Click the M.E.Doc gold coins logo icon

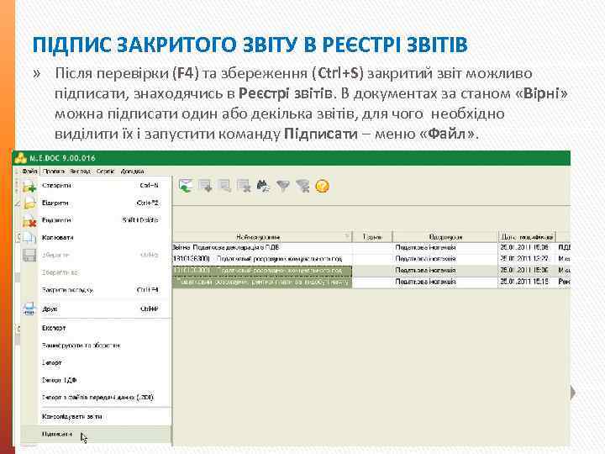pos(20,158)
